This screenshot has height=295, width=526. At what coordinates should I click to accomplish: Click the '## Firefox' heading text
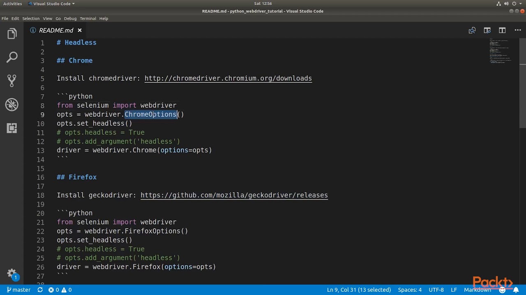(77, 177)
